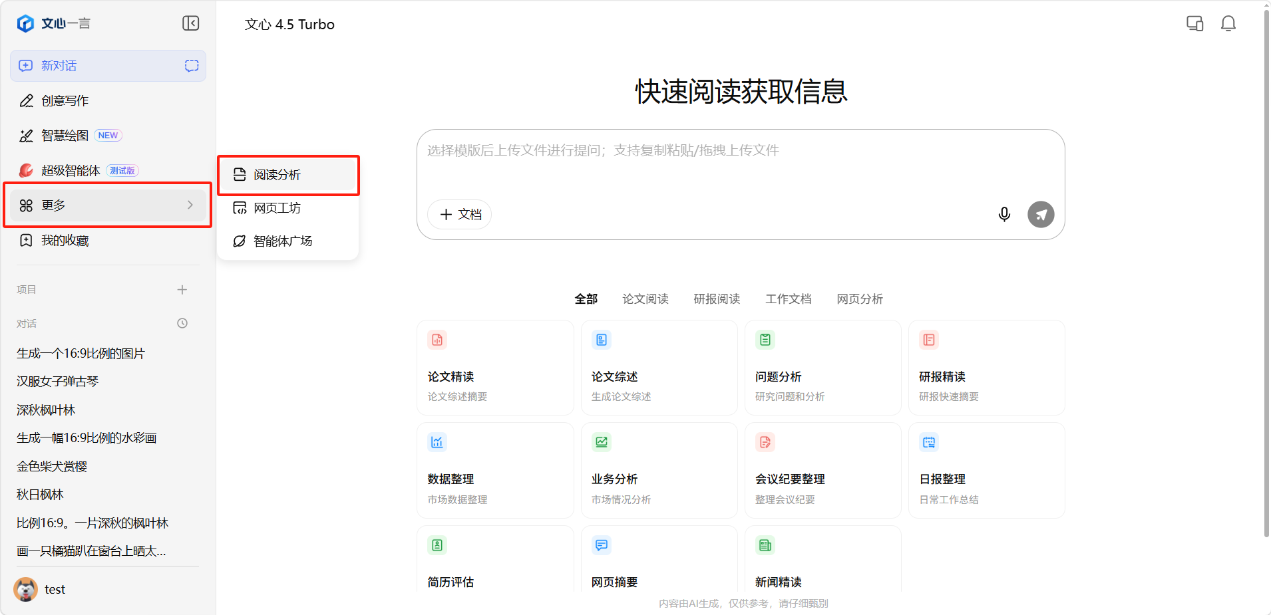Viewport: 1271px width, 615px height.
Task: Open chat 生成一幅16:9比例的水彩画
Action: [x=87, y=438]
